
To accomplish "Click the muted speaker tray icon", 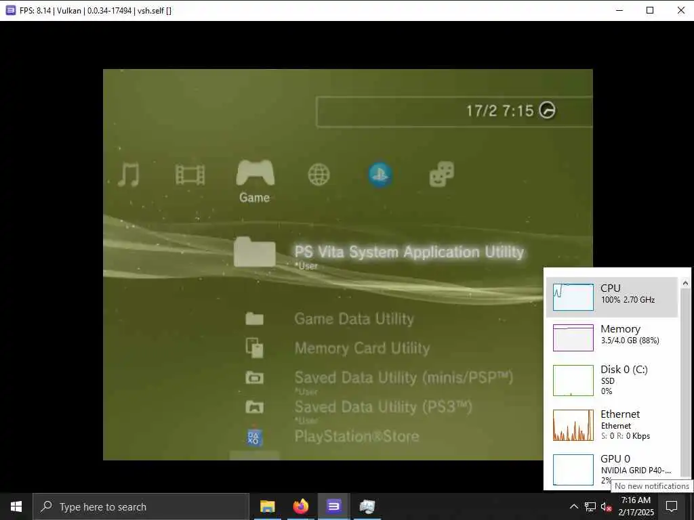I will click(x=607, y=506).
